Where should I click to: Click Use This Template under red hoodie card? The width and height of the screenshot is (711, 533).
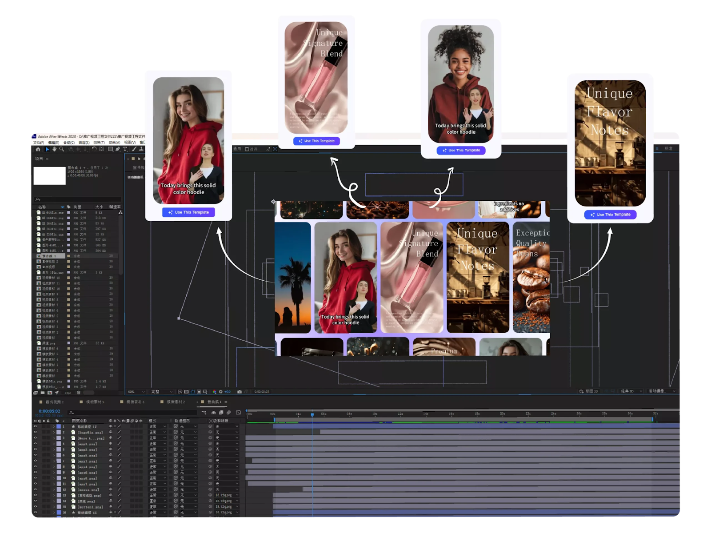pyautogui.click(x=188, y=212)
